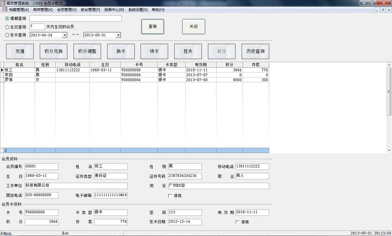Minimize the inner child window

click(377, 10)
